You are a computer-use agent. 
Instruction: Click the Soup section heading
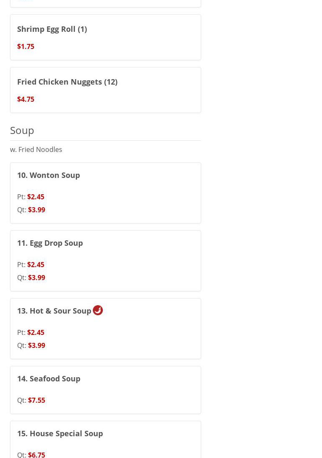tap(22, 130)
